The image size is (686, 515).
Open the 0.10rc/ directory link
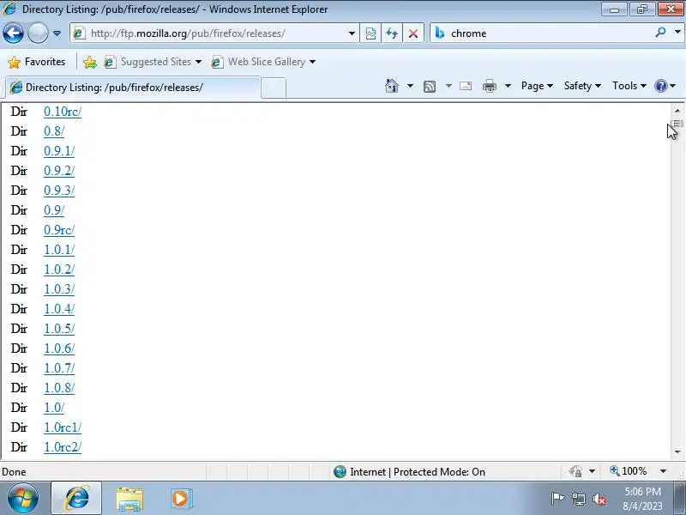pyautogui.click(x=63, y=112)
